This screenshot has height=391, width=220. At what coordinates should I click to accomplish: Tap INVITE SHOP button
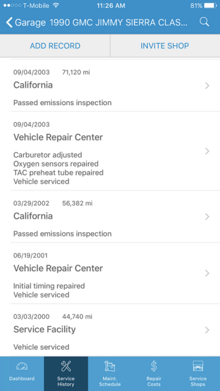click(x=165, y=46)
